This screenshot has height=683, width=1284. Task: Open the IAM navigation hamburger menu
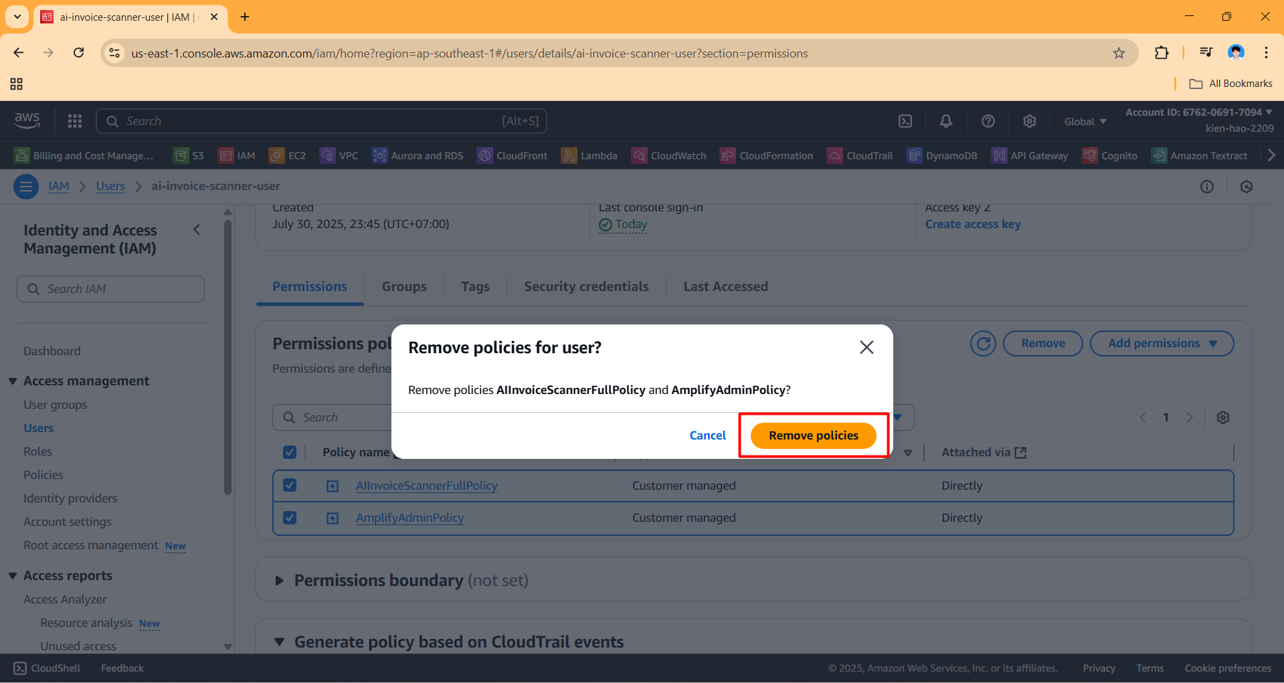coord(26,187)
